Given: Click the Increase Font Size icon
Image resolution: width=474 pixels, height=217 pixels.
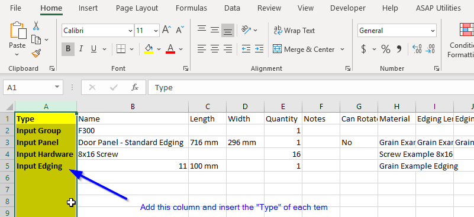Looking at the screenshot, I should click(166, 30).
